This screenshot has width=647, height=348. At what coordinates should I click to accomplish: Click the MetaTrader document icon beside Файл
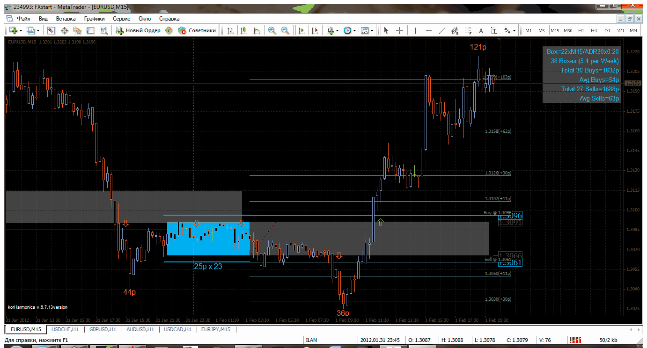10,19
